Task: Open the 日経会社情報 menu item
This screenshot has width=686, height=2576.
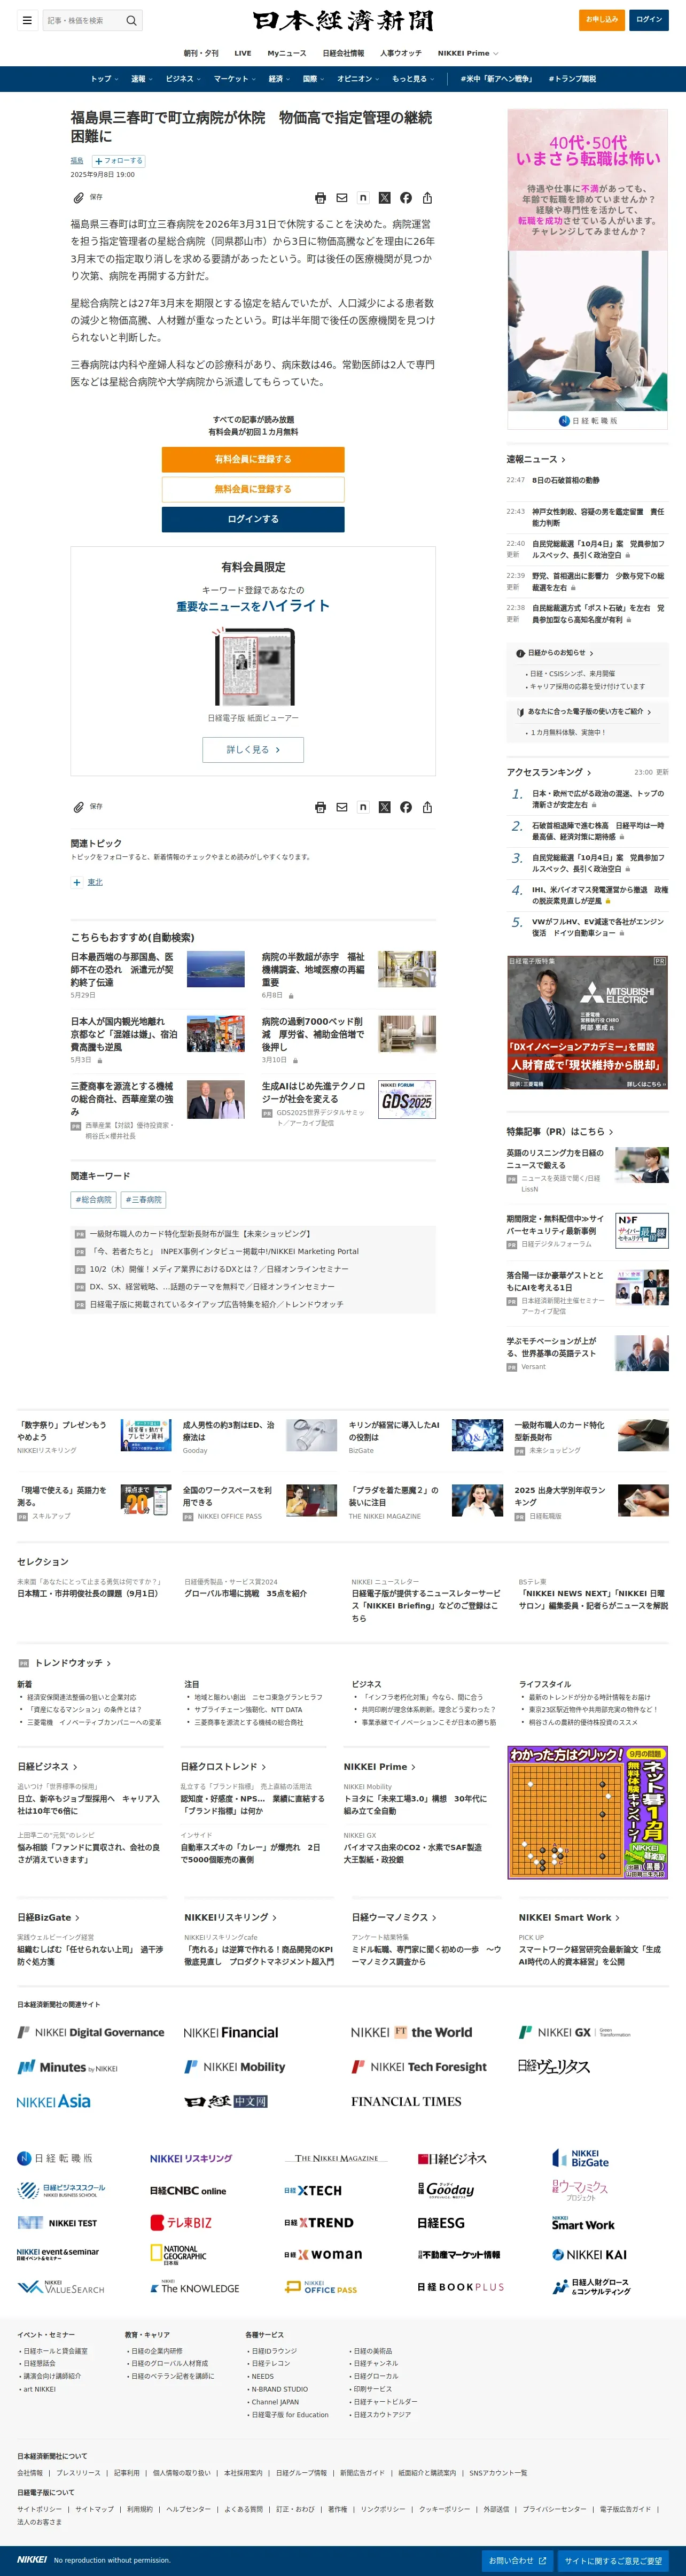Action: tap(343, 53)
